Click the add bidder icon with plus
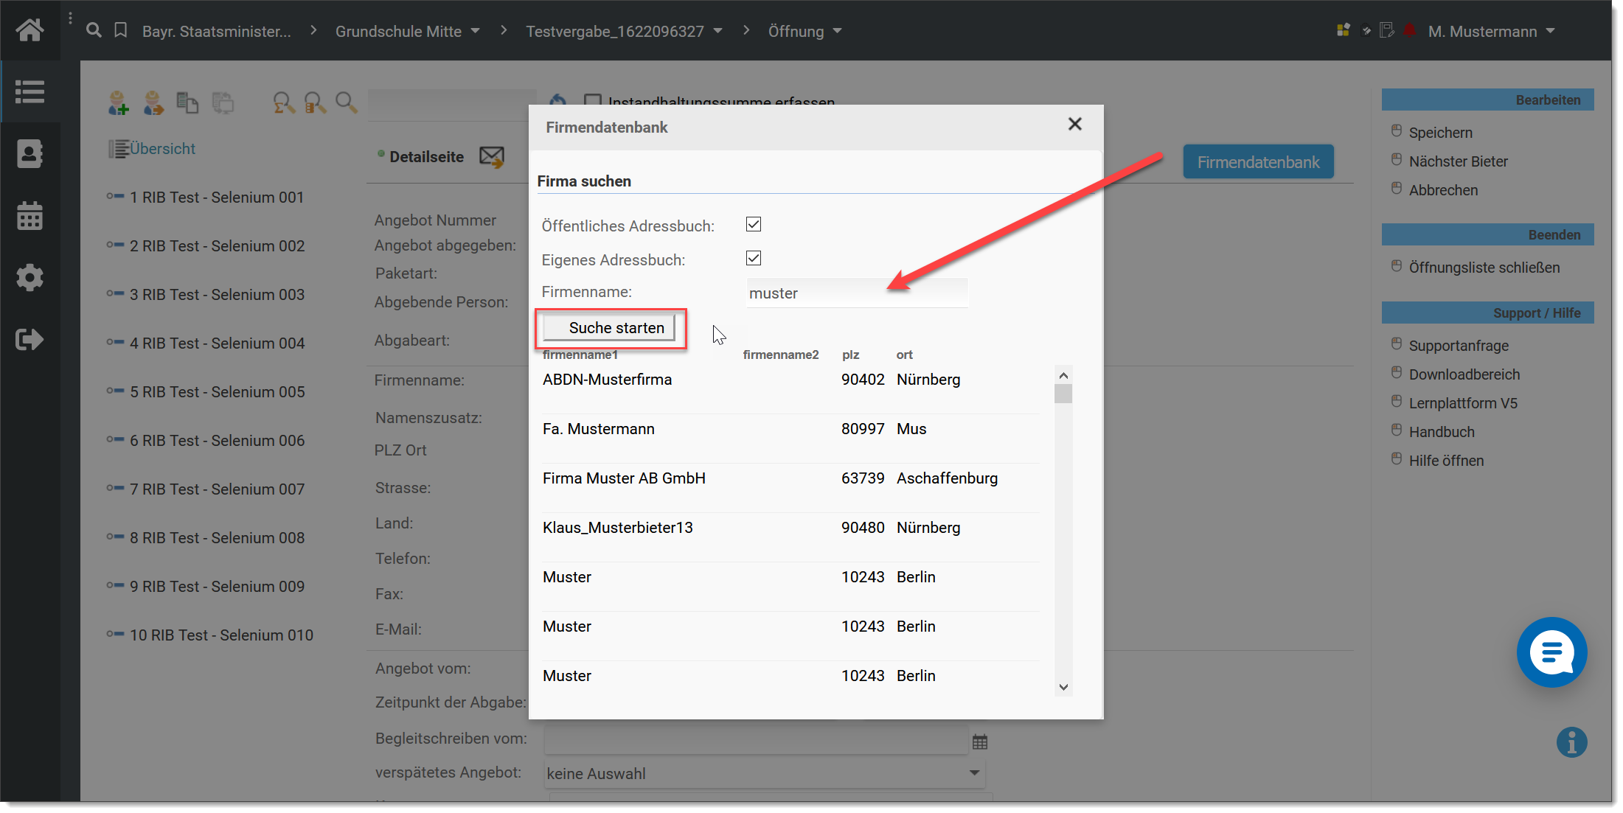Viewport: 1623px width, 813px height. [x=118, y=102]
